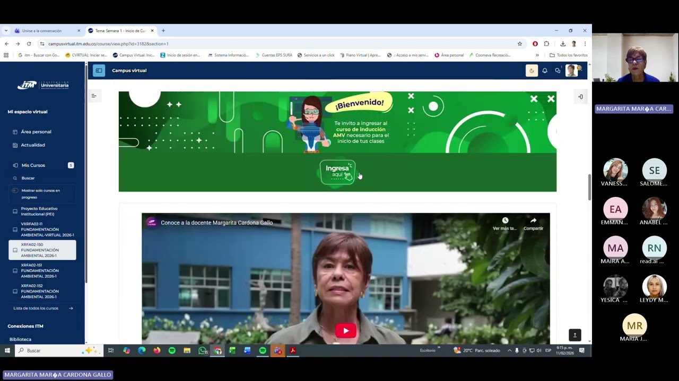This screenshot has width=679, height=381.
Task: Open Chrome three-dot menu
Action: [x=585, y=44]
